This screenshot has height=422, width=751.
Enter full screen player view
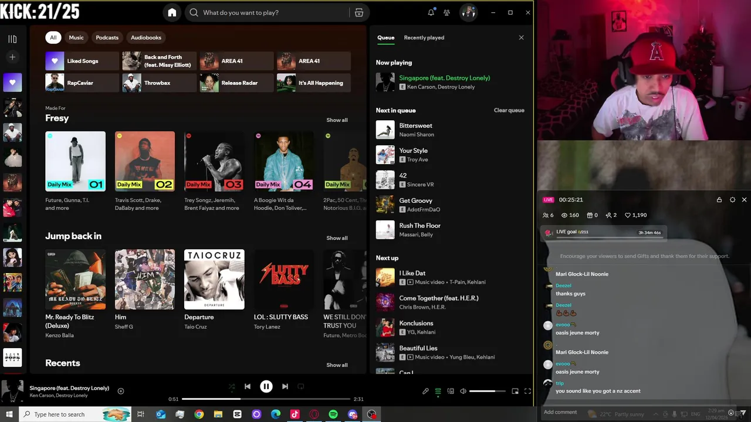[527, 391]
